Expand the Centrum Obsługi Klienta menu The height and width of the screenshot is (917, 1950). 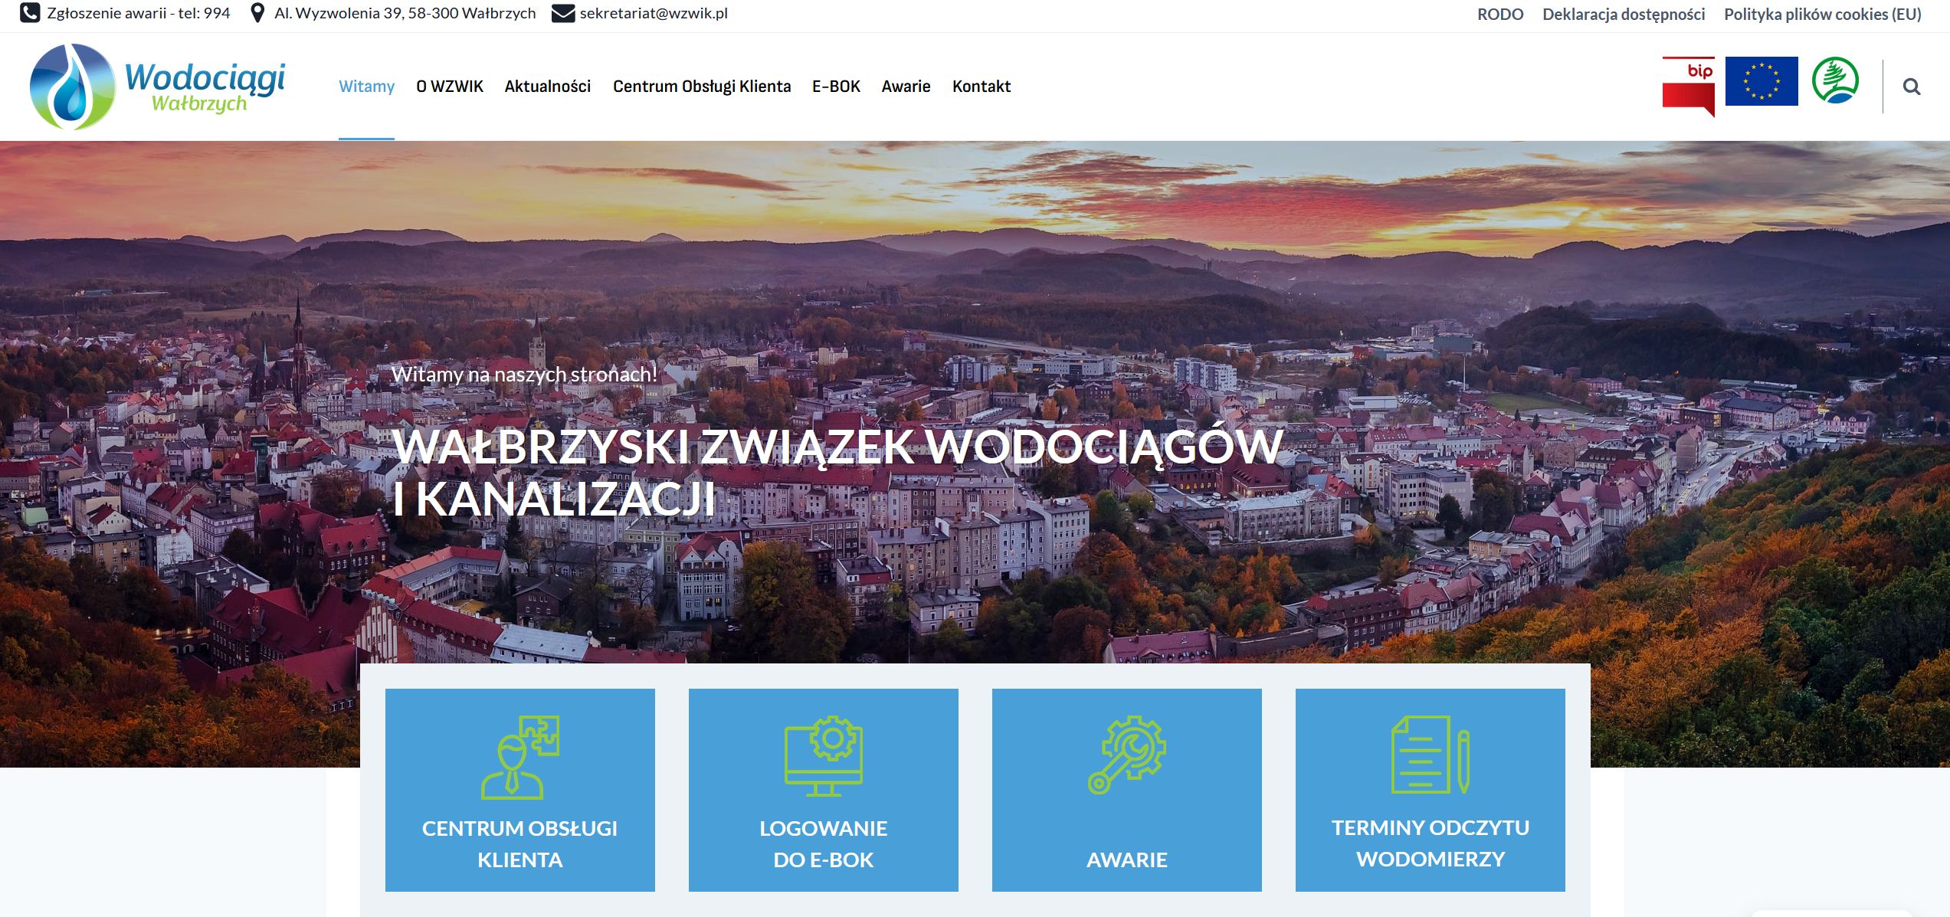tap(701, 87)
